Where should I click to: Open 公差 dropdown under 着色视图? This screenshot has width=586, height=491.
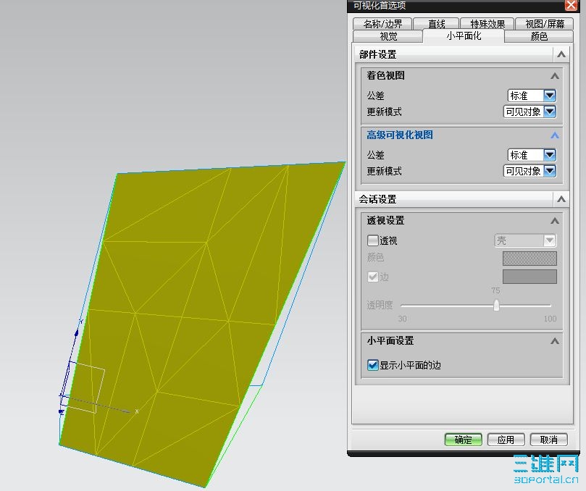[x=532, y=96]
